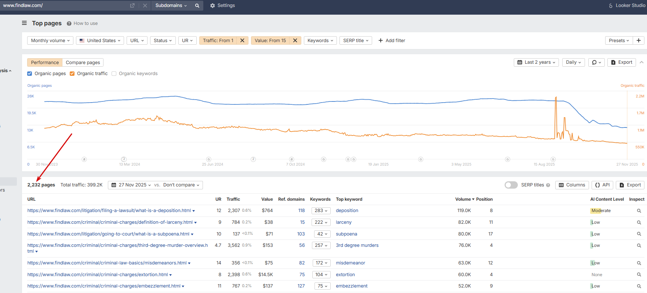
Task: Open the UR filter dropdown
Action: (188, 41)
